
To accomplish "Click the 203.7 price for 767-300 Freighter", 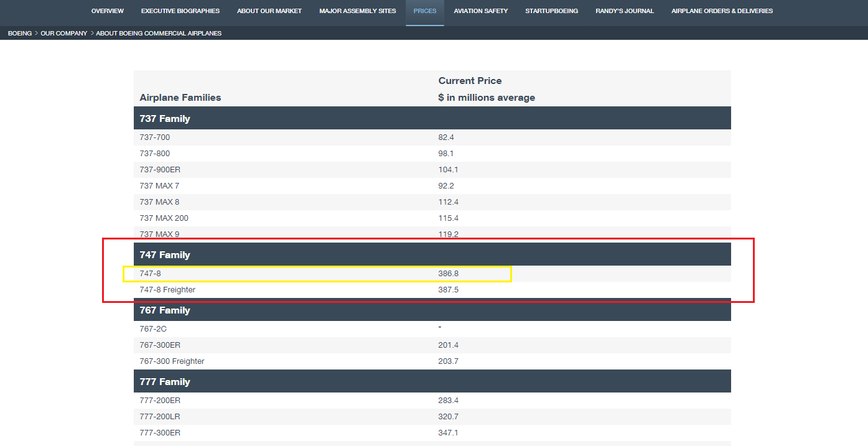I will [x=449, y=361].
